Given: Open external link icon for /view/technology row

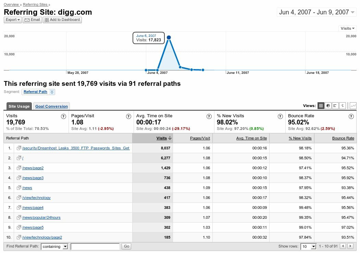Looking at the screenshot, I should (x=19, y=197).
